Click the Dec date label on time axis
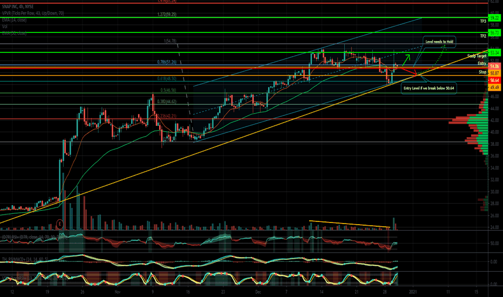The width and height of the screenshot is (503, 297). point(258,292)
